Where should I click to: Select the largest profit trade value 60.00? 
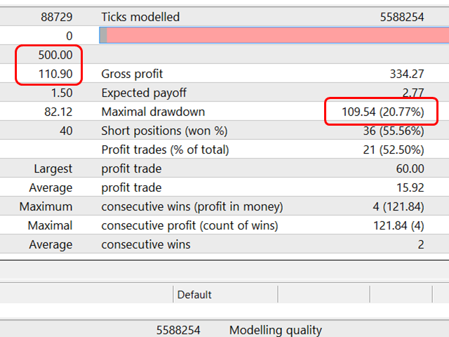click(410, 168)
